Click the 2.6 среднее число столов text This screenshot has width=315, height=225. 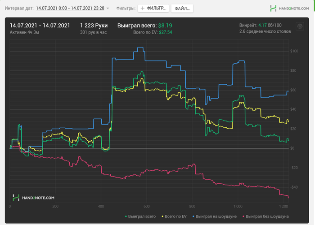[265, 31]
